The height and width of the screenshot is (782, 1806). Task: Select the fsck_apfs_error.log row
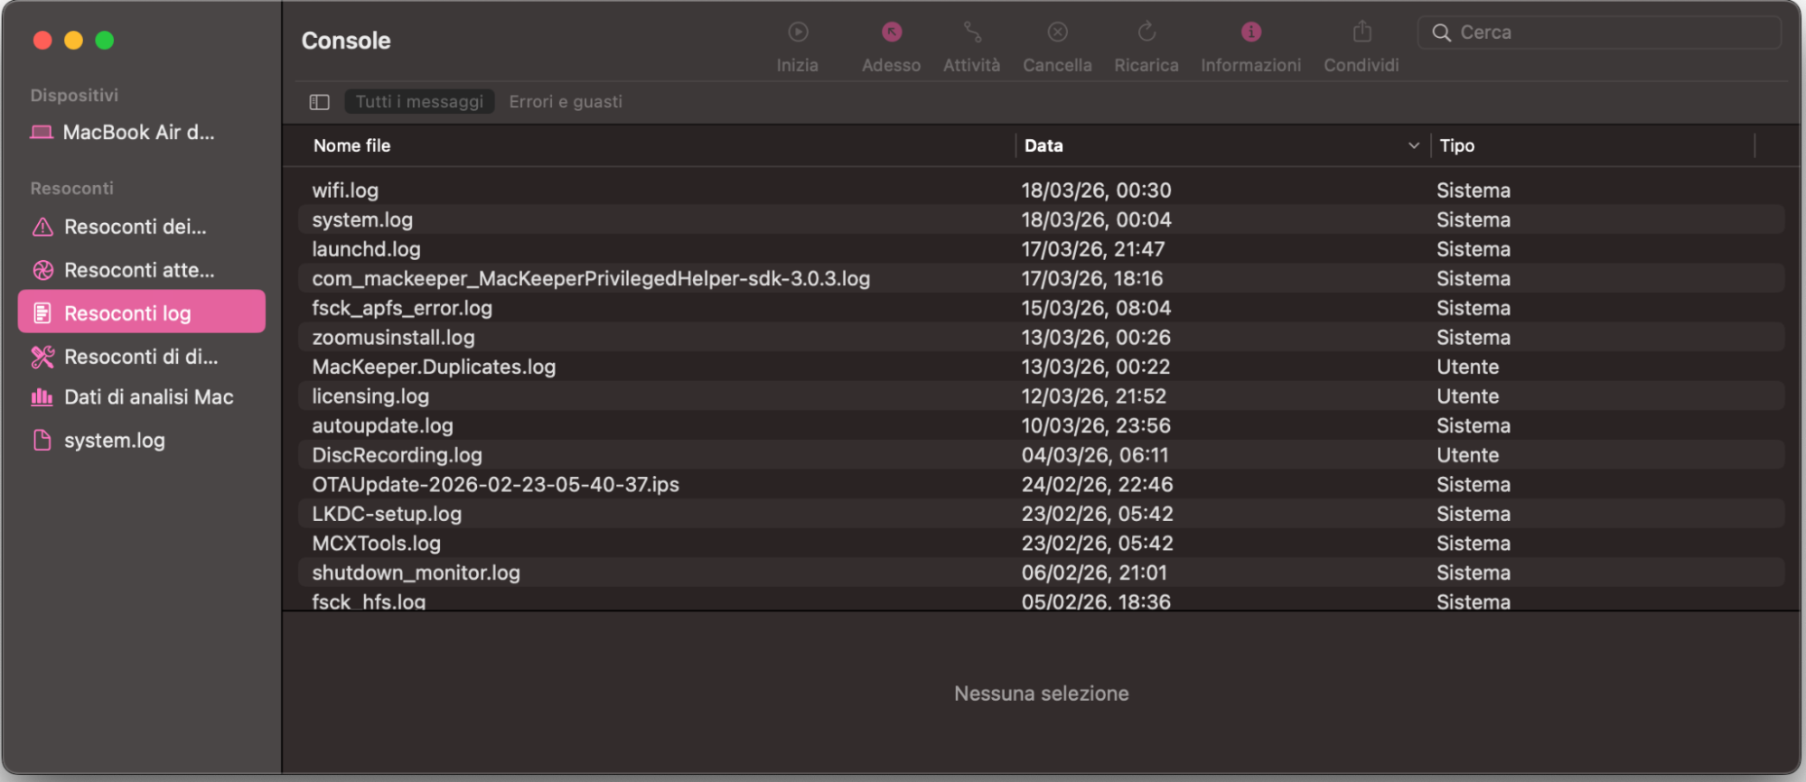1041,308
